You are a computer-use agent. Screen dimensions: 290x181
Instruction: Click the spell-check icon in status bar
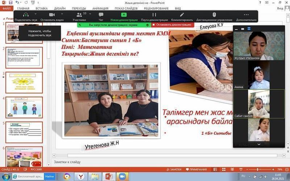pyautogui.click(x=25, y=169)
